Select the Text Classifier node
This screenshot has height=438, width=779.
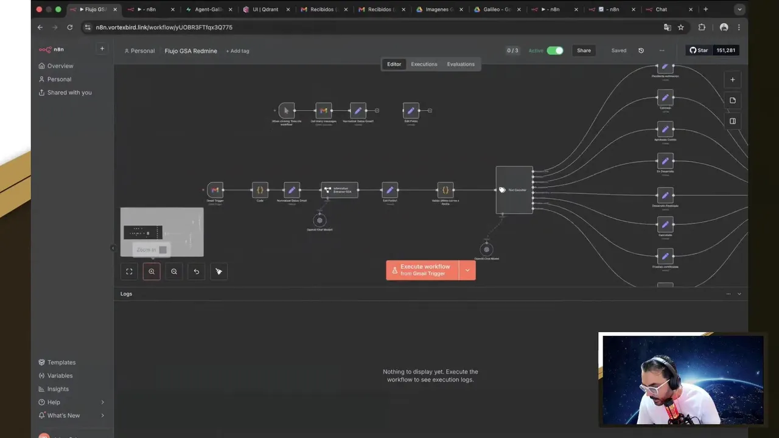pos(514,190)
